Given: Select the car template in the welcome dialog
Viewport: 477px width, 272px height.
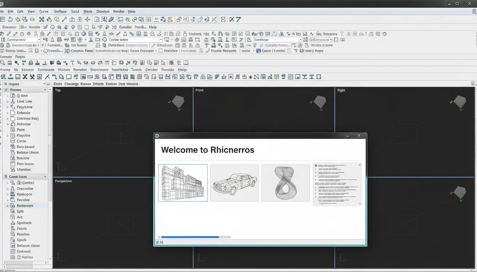Looking at the screenshot, I should tap(234, 183).
